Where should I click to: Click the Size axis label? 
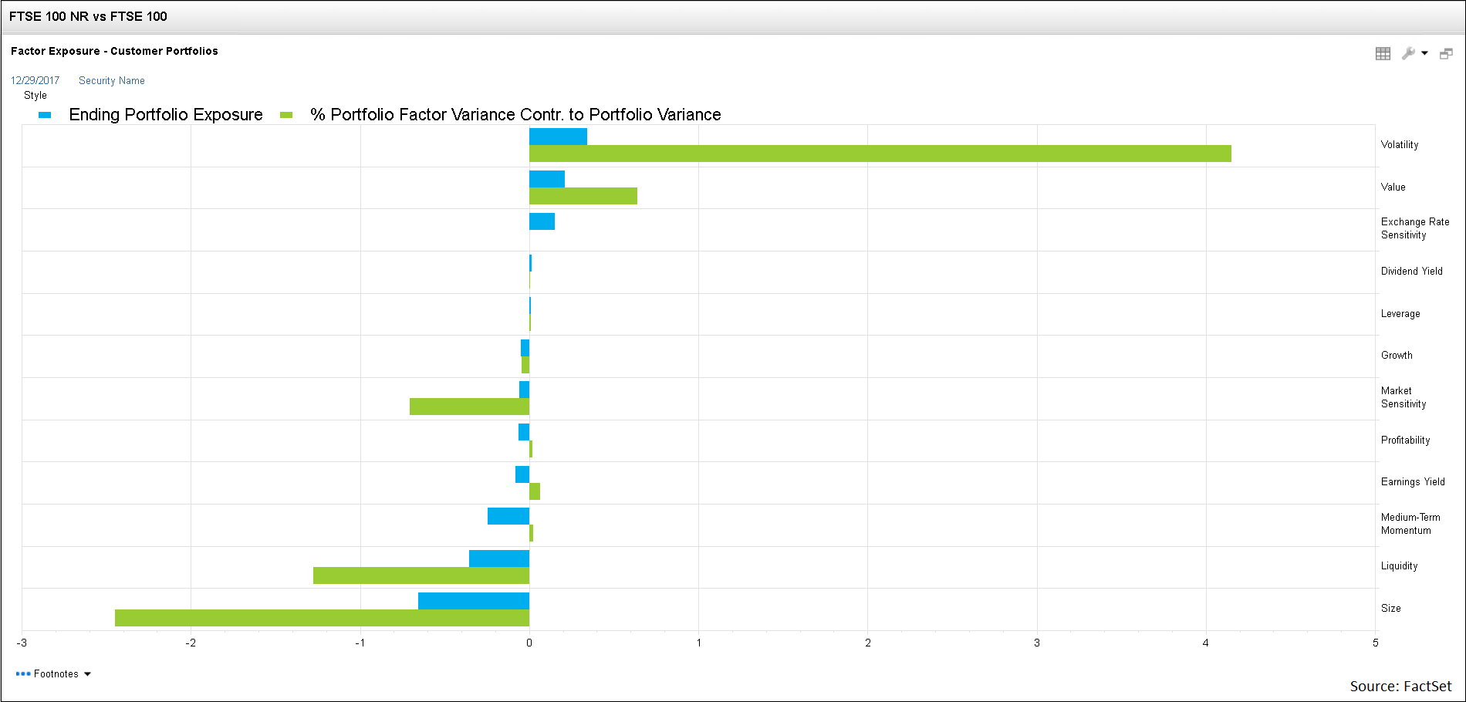point(1391,608)
